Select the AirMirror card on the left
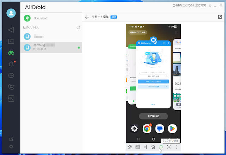Image resolution: width=226 pixels, height=155 pixels. pyautogui.click(x=132, y=74)
